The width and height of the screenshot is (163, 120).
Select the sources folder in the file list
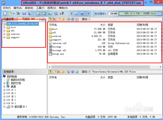click(x=57, y=36)
